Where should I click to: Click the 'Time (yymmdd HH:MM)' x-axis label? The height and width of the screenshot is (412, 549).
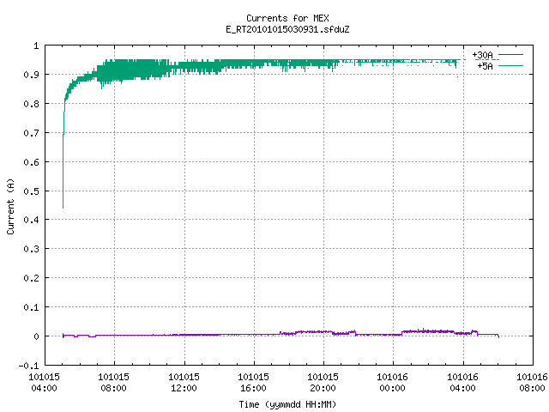pos(287,404)
